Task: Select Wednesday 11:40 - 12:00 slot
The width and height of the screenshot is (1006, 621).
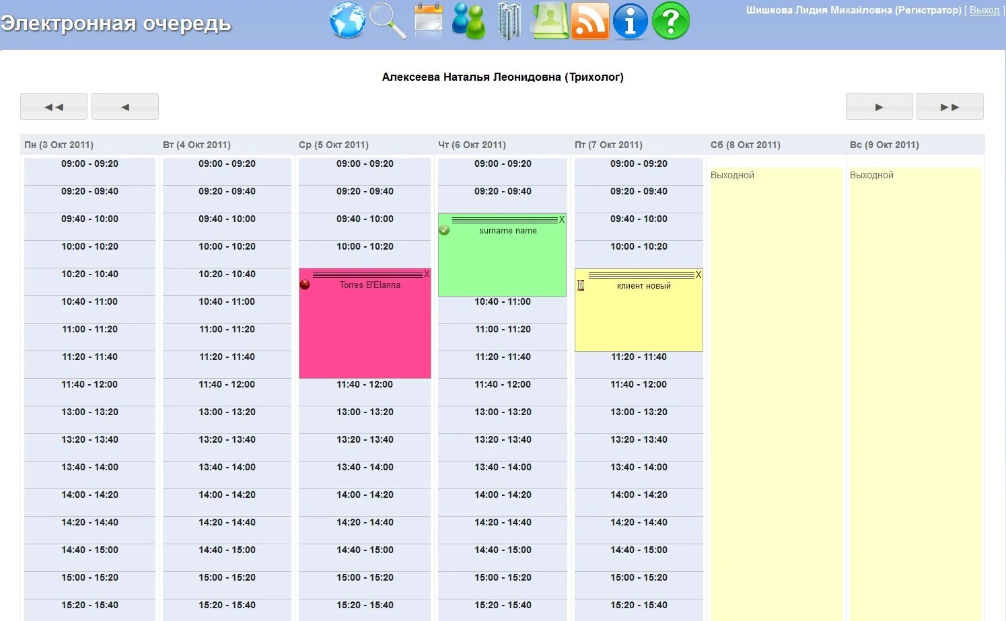Action: click(365, 392)
